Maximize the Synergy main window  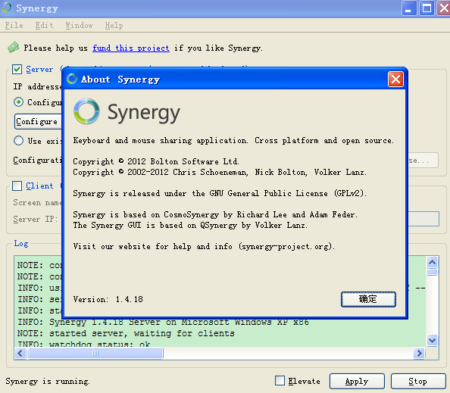[427, 8]
